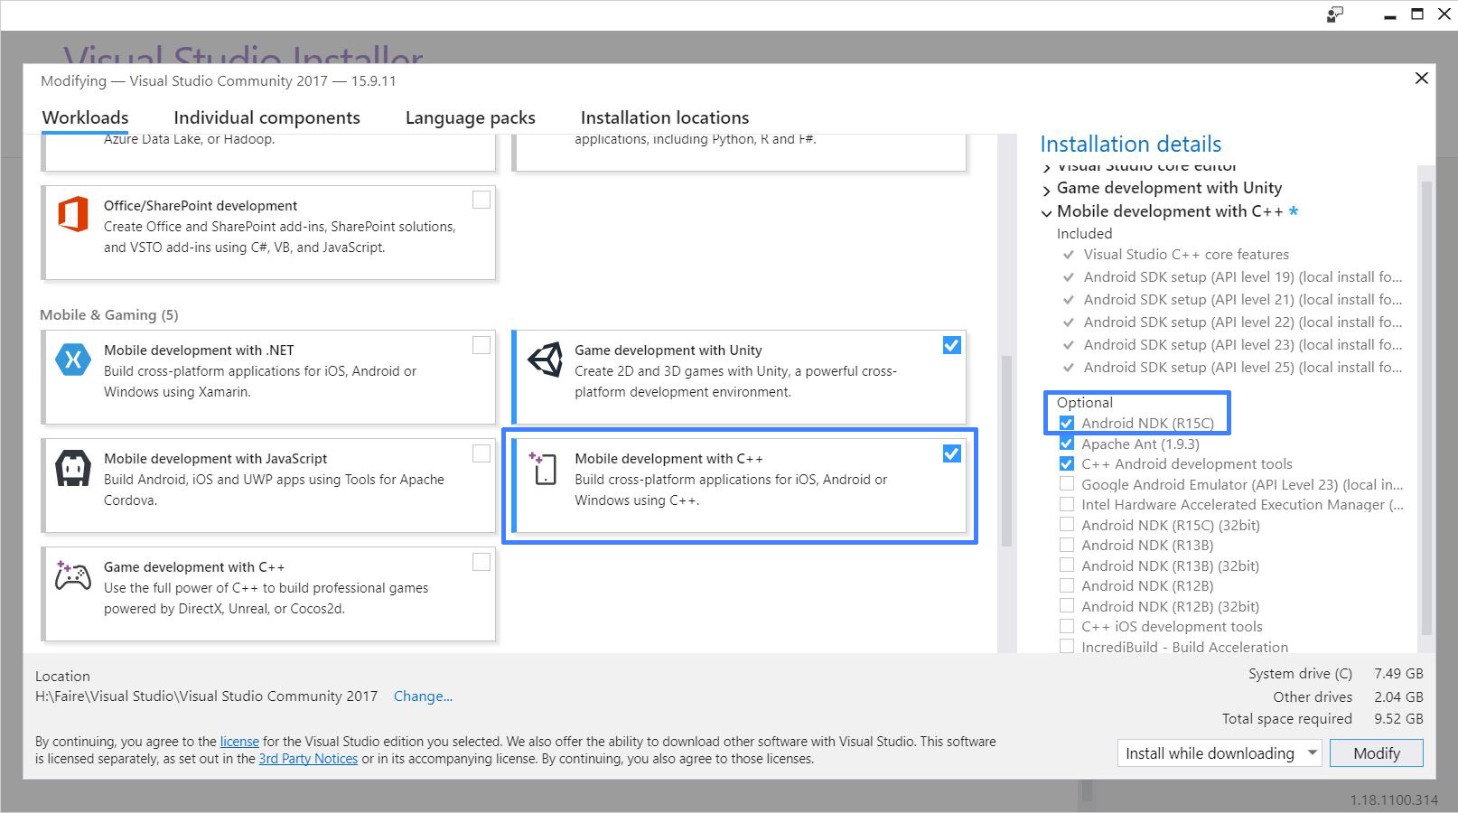Check the Mobile development with JavaScript workload
This screenshot has height=813, width=1458.
481,453
